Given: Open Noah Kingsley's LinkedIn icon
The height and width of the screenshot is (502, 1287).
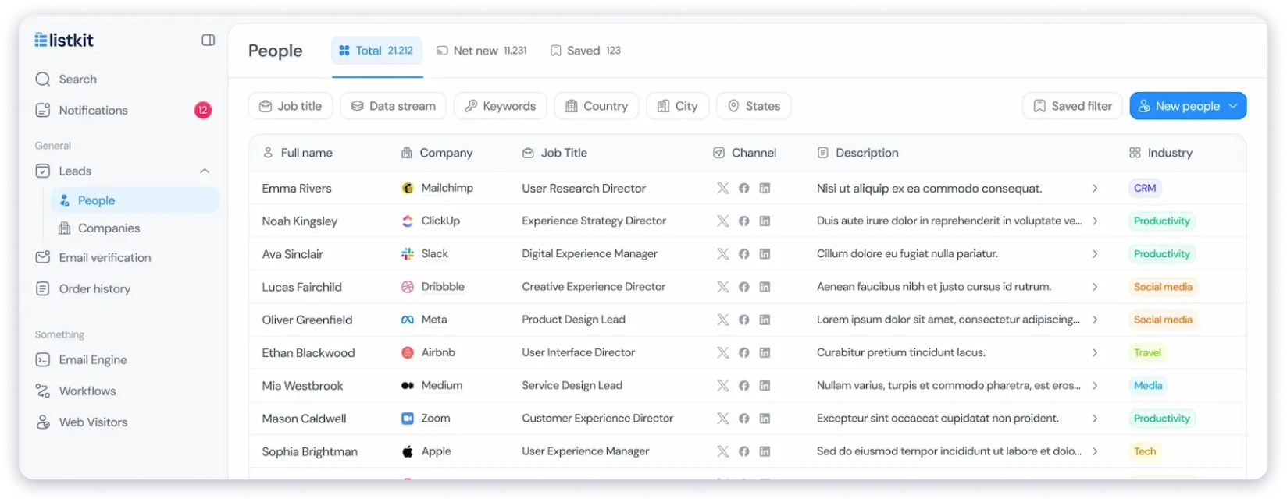Looking at the screenshot, I should coord(765,221).
